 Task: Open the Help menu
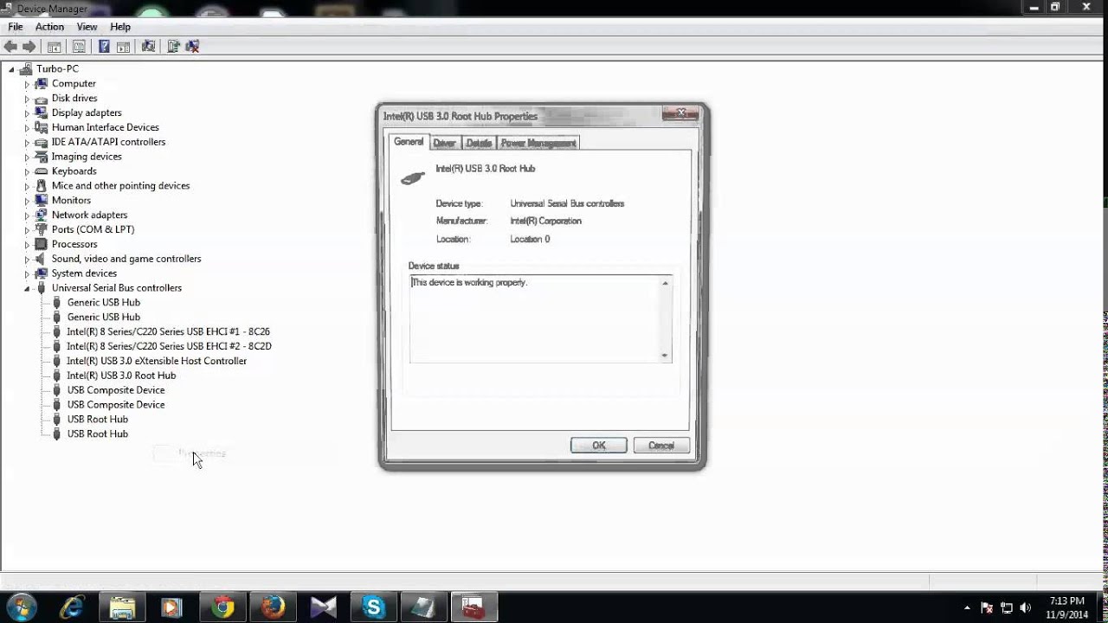coord(120,27)
